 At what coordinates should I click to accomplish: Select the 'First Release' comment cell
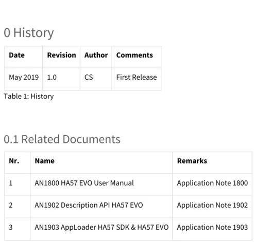pos(137,78)
